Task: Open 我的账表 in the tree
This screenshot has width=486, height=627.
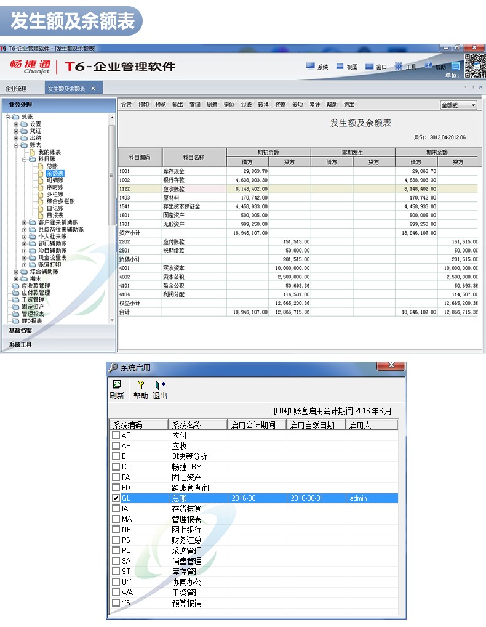Action: tap(49, 152)
